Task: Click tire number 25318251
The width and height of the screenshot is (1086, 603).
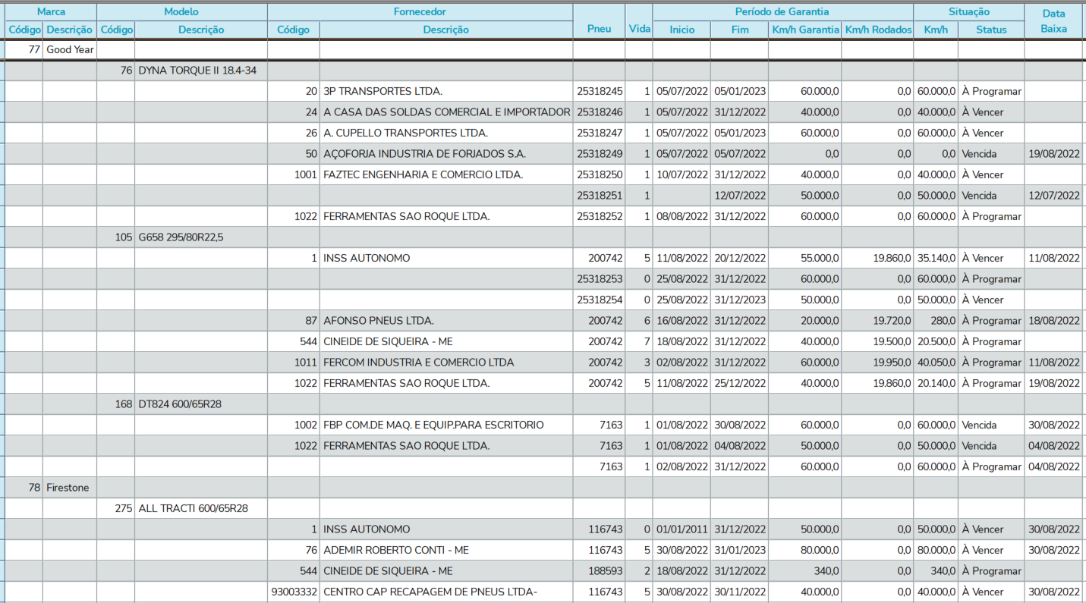Action: [x=600, y=196]
